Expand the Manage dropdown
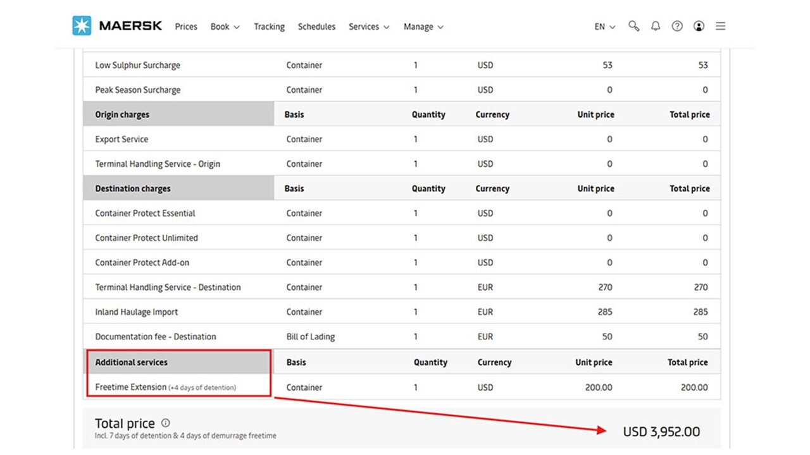 [423, 27]
